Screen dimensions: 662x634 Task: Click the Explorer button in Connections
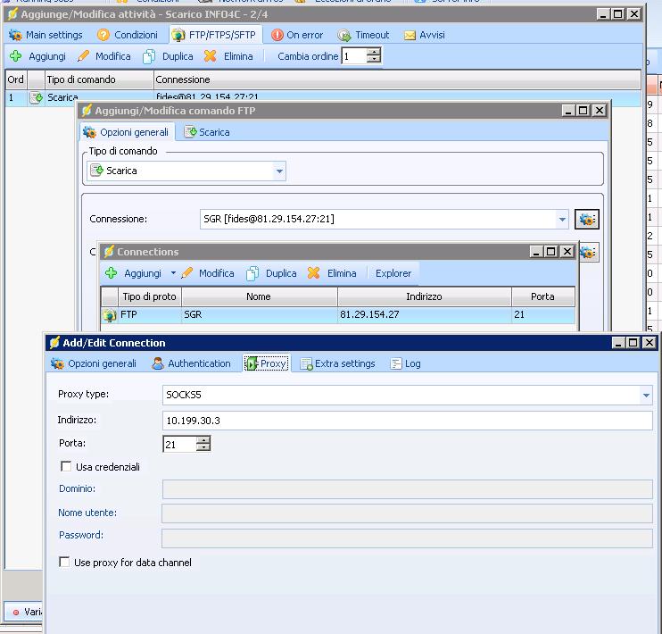[393, 273]
